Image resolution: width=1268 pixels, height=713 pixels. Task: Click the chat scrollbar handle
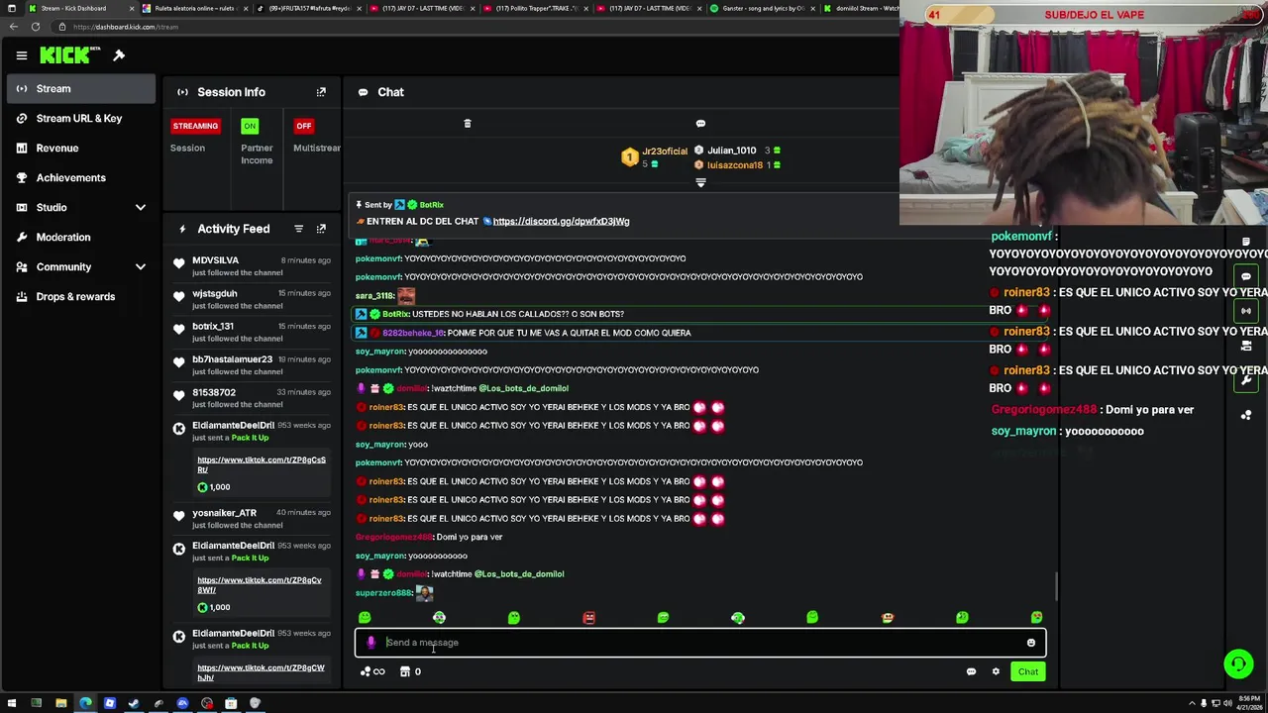click(1056, 586)
